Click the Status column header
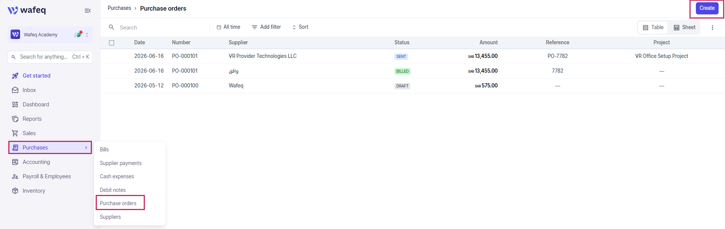725x229 pixels. pyautogui.click(x=402, y=42)
